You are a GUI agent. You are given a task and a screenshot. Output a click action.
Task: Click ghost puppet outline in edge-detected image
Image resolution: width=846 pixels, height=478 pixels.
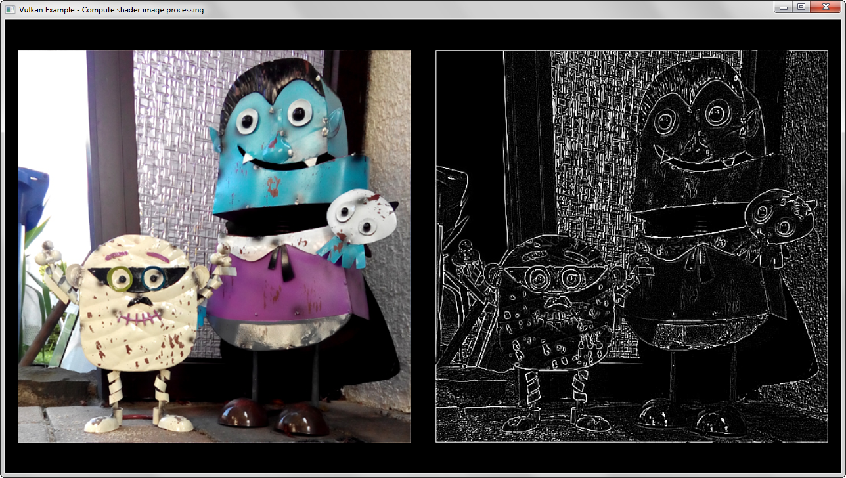point(778,215)
